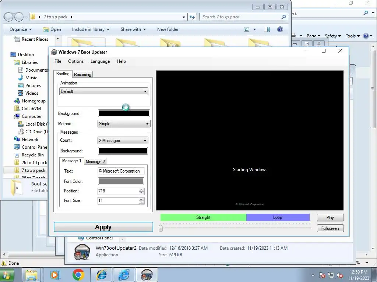377x282 pixels.
Task: Click the black boot preview area
Action: click(x=250, y=140)
